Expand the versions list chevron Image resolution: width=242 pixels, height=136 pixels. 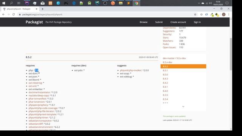coord(183,107)
